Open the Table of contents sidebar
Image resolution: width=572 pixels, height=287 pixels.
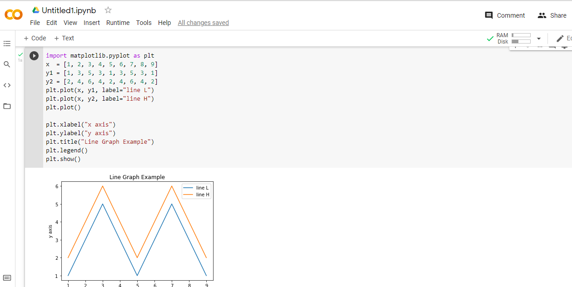(7, 44)
